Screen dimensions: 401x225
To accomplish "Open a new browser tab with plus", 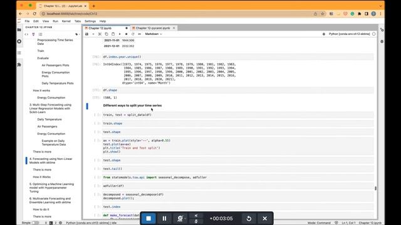I will pyautogui.click(x=93, y=6).
